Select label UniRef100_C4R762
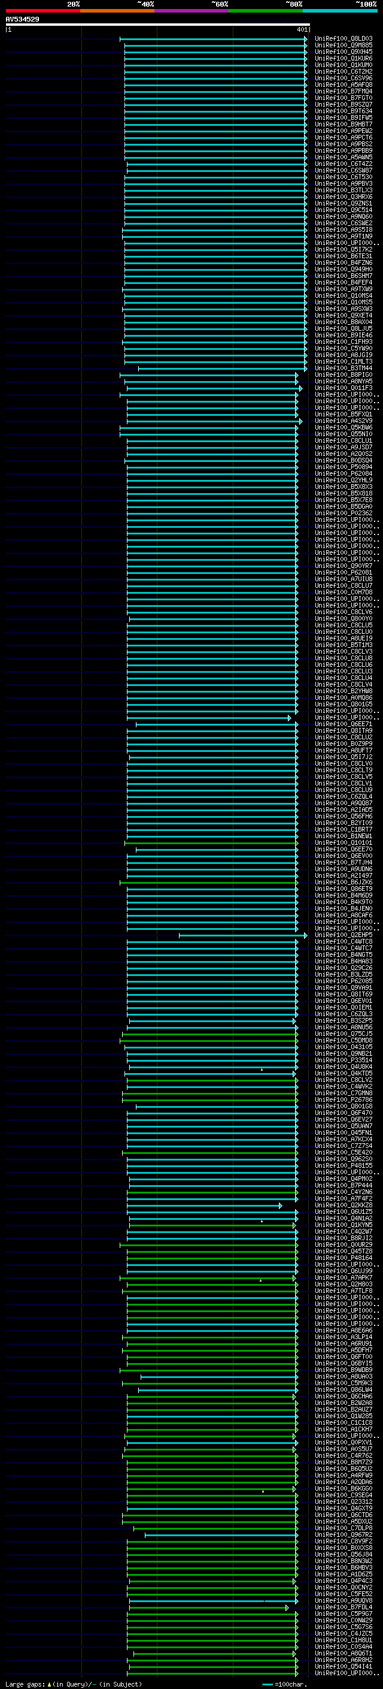This screenshot has width=383, height=1689. pos(344,1457)
